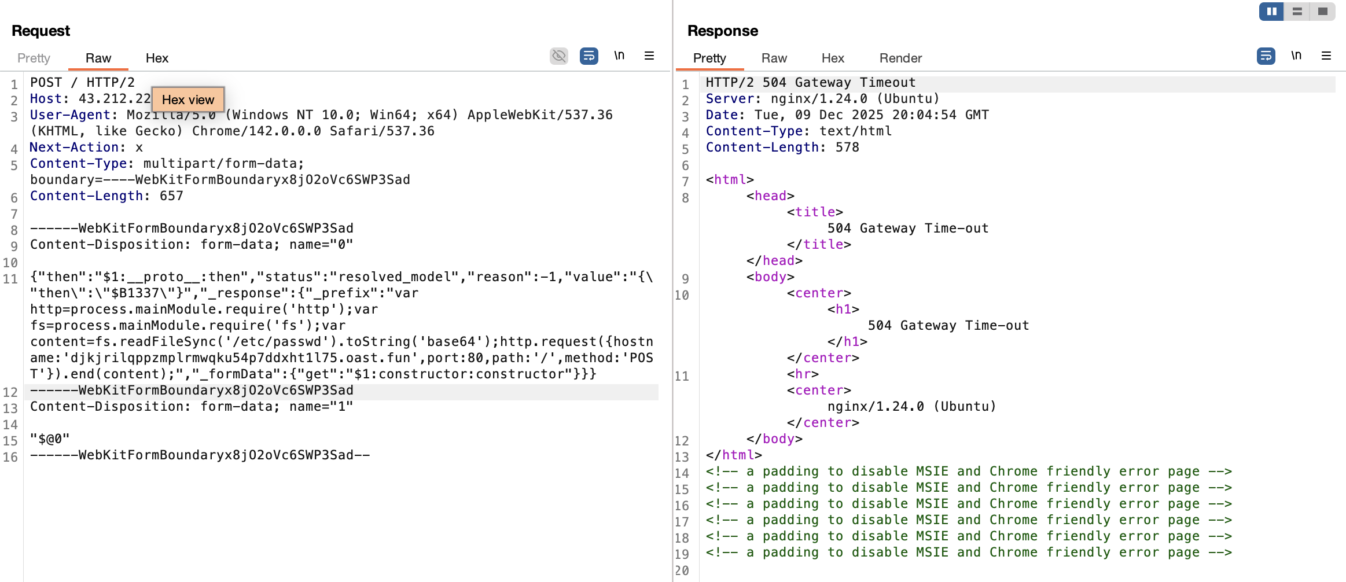The image size is (1346, 582).
Task: Select the top-bottom split layout icon
Action: [1297, 11]
